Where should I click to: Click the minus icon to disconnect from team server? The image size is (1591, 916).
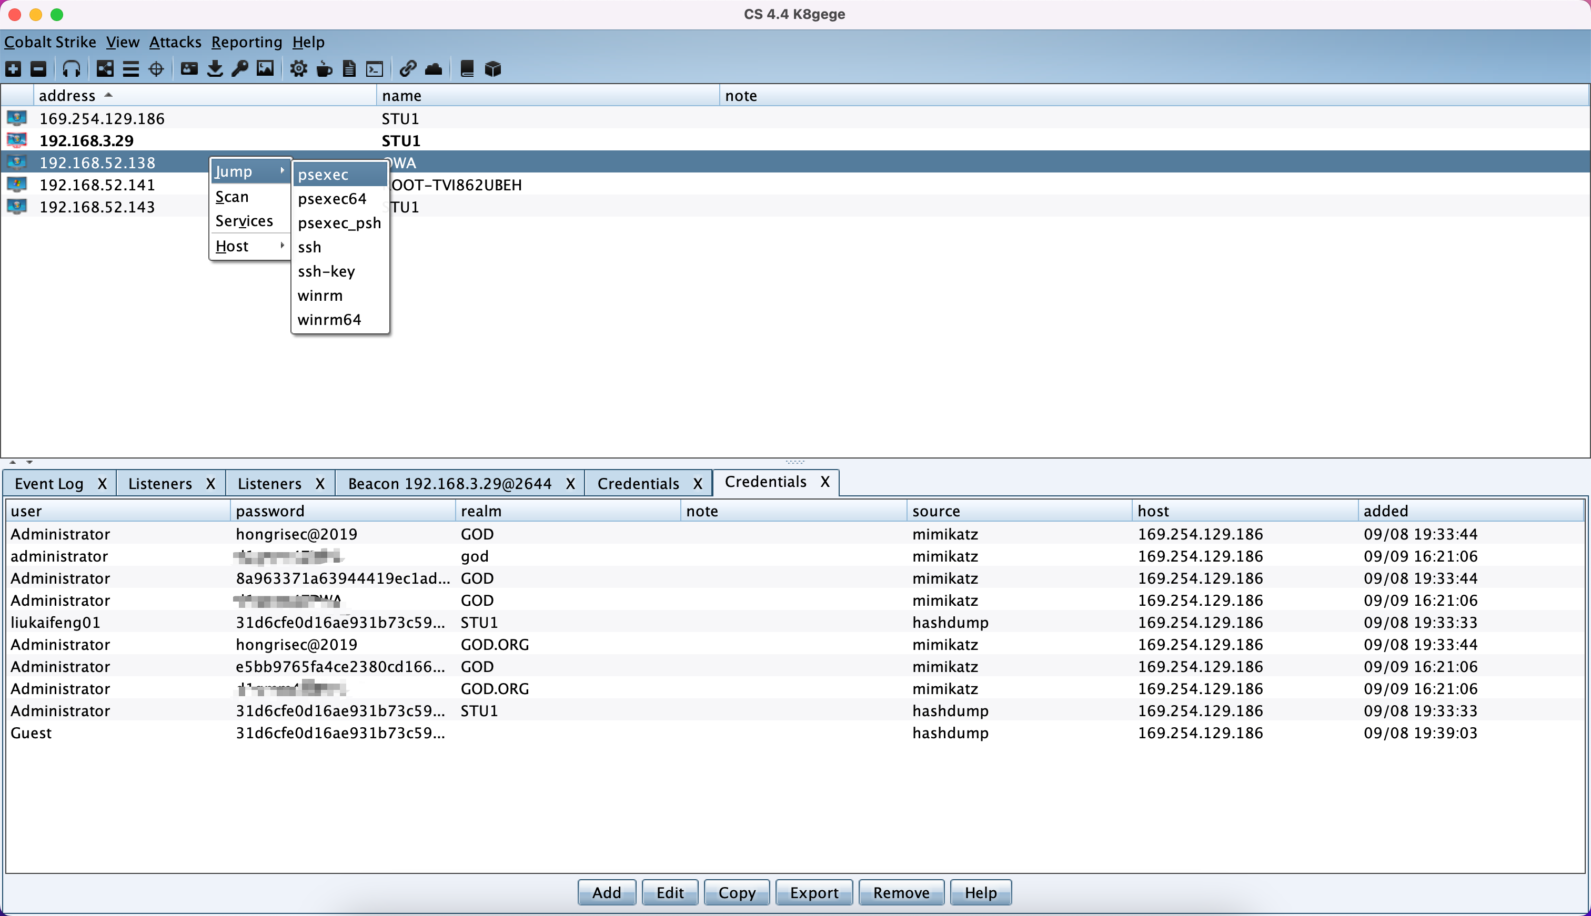38,68
